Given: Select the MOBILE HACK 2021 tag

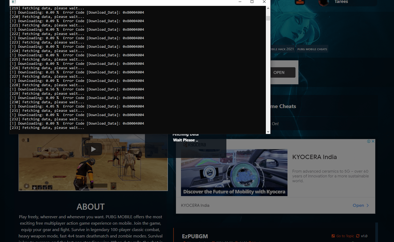Looking at the screenshot, I should coord(282,49).
